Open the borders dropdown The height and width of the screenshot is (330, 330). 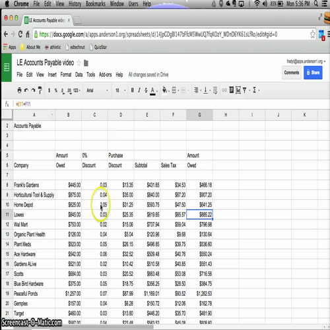coord(175,90)
